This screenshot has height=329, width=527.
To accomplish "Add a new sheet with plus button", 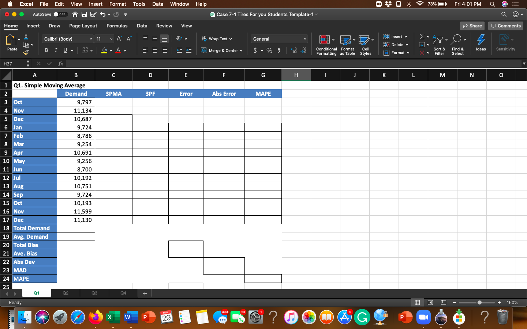I will click(x=145, y=293).
